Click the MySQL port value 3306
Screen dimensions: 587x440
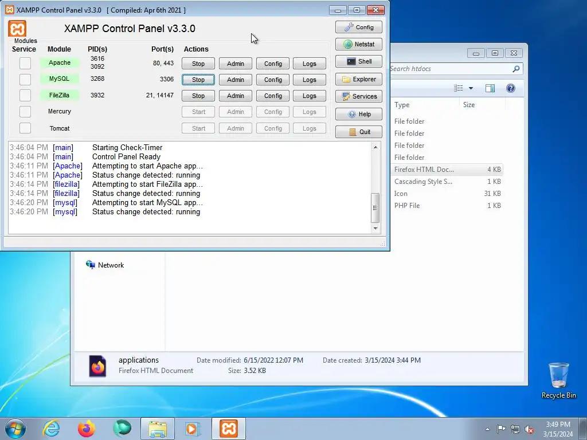167,79
